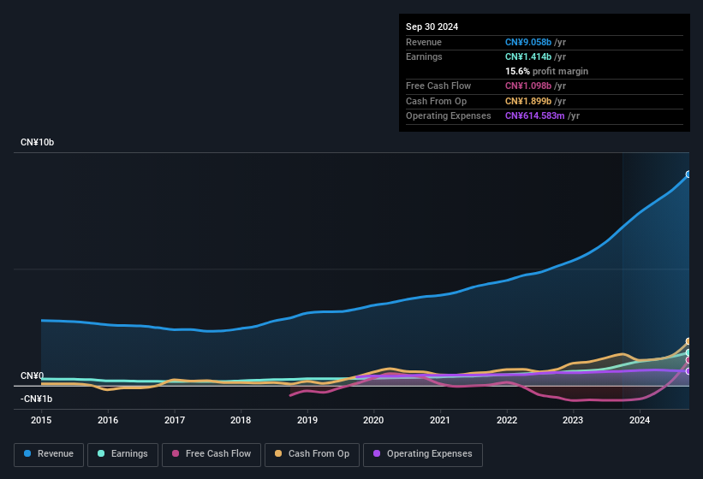Image resolution: width=703 pixels, height=479 pixels.
Task: Click the 2020 x-axis label
Action: (x=373, y=420)
